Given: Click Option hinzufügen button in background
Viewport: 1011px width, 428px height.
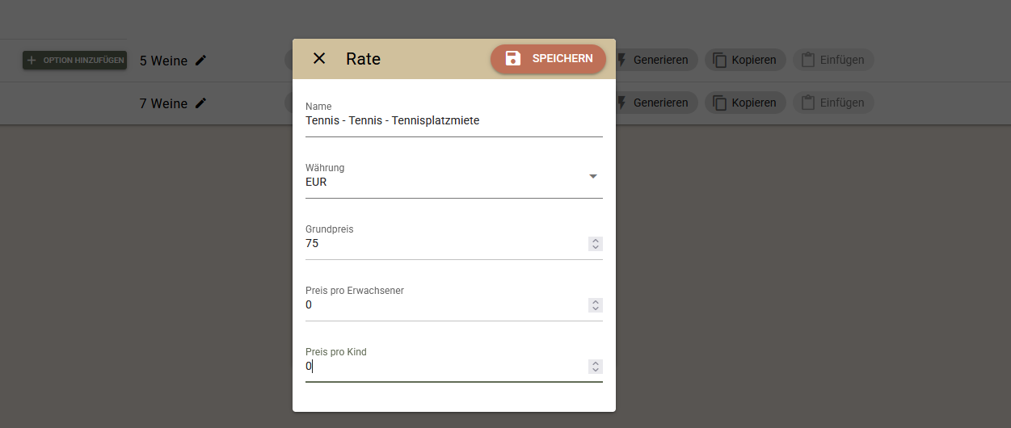Looking at the screenshot, I should coord(74,60).
